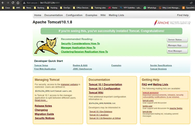Screen dimensions: 195x126
Task: Open Home in Tomcat navigation bar
Action: [38, 15]
